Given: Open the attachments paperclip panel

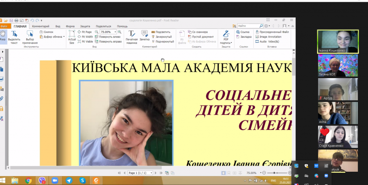Looking at the screenshot, I should 1,99.
